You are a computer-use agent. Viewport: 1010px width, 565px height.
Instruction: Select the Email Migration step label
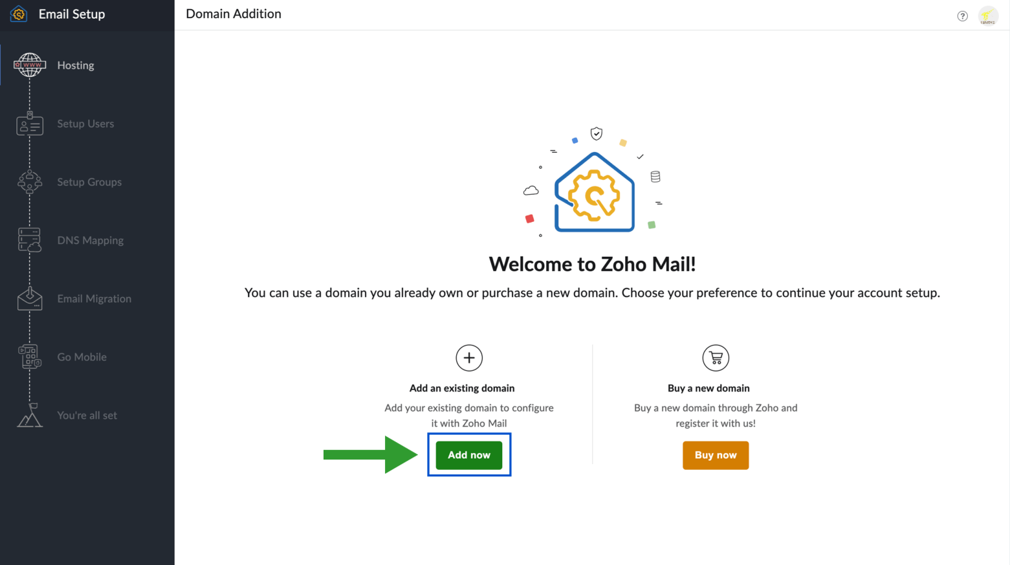94,298
